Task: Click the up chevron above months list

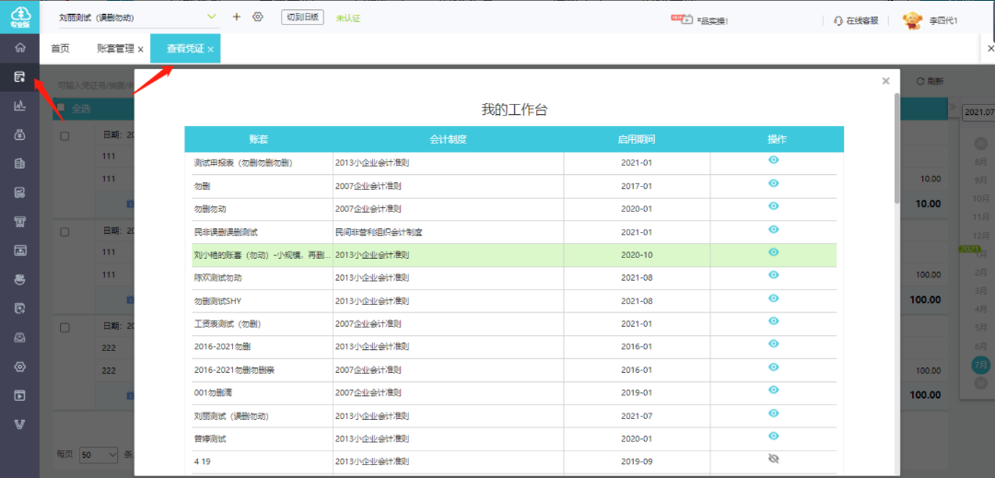Action: pos(980,144)
